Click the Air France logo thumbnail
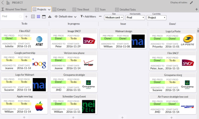 (187, 107)
